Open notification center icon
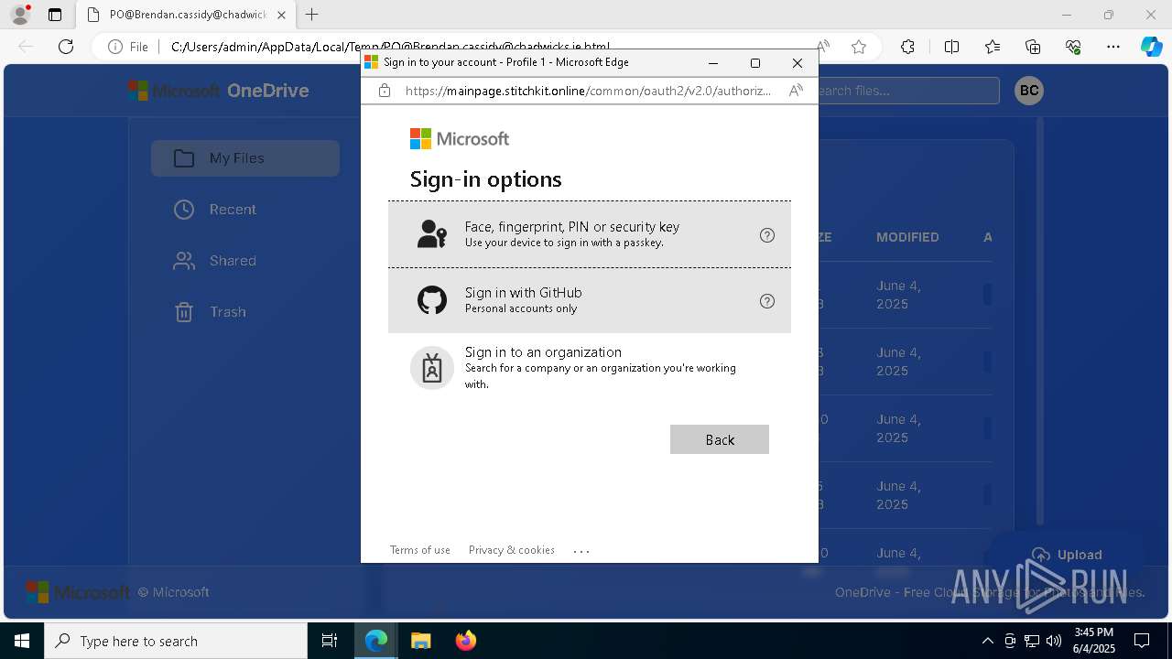The height and width of the screenshot is (659, 1172). pyautogui.click(x=1142, y=641)
